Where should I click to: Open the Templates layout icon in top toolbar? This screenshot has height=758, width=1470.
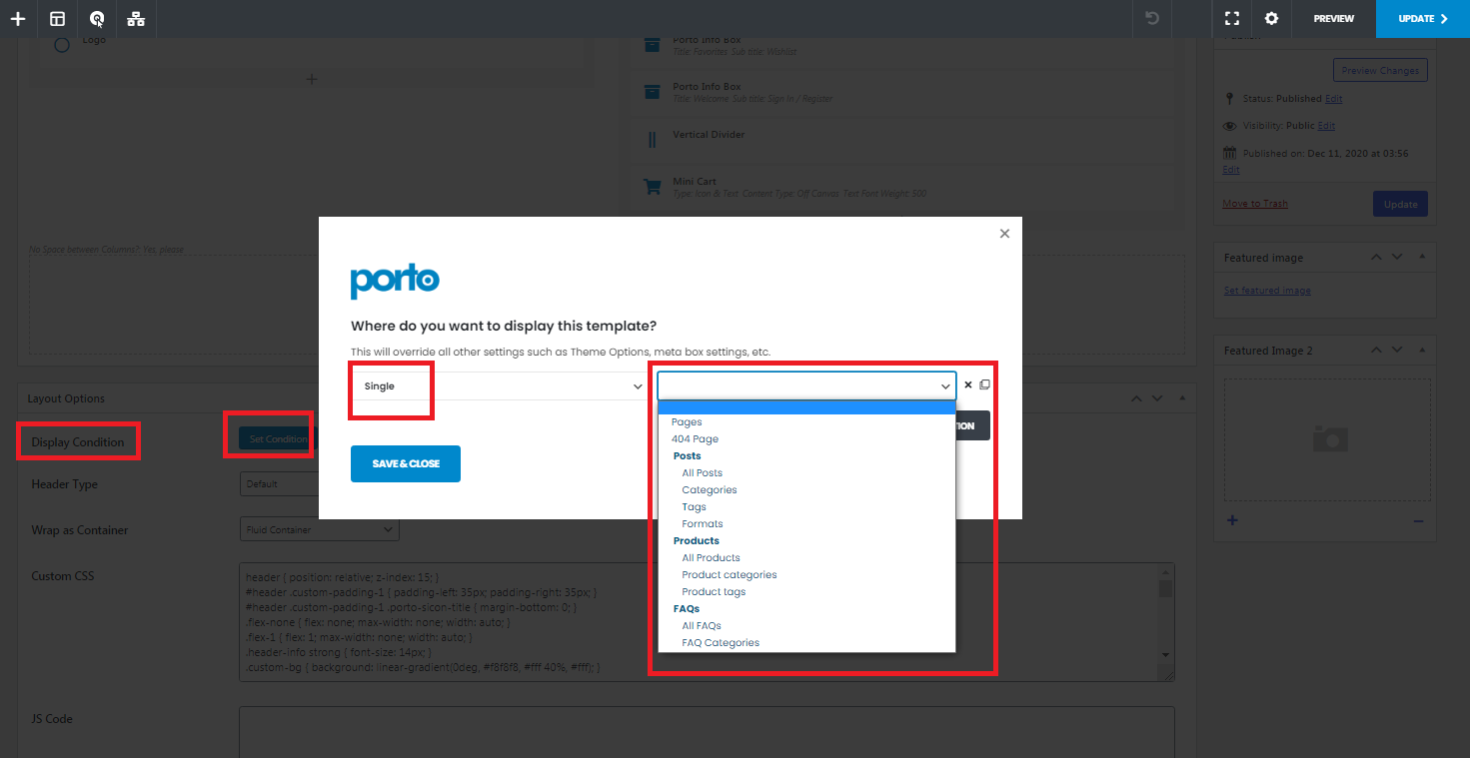tap(58, 19)
